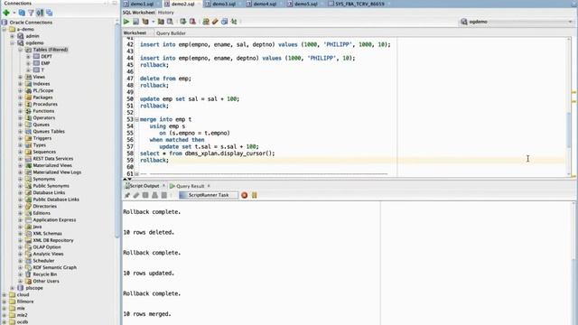Collapse the Tables (Filtered) node
578x325 pixels.
click(20, 50)
